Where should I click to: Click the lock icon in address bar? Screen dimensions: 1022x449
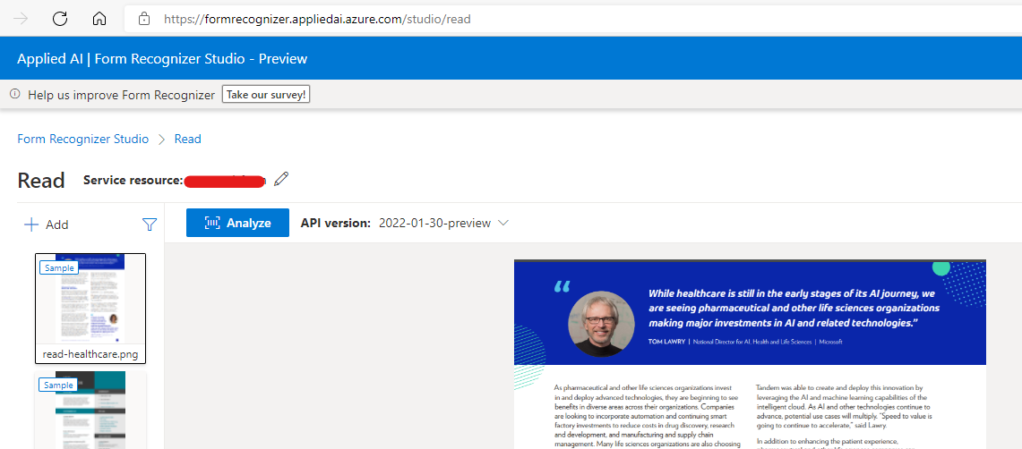coord(144,19)
